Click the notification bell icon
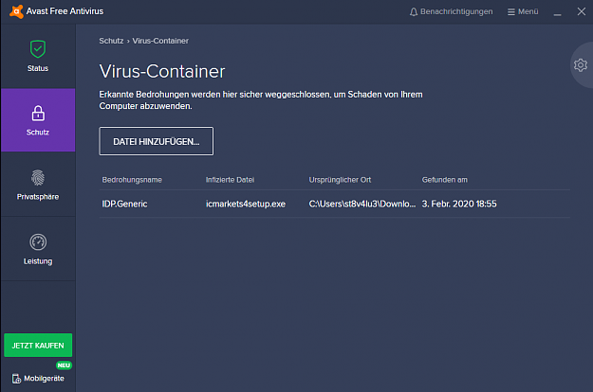Screen dimensions: 593x392 click(x=414, y=12)
